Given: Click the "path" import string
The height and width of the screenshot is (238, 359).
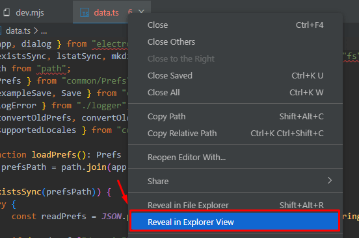Looking at the screenshot, I should (x=52, y=69).
